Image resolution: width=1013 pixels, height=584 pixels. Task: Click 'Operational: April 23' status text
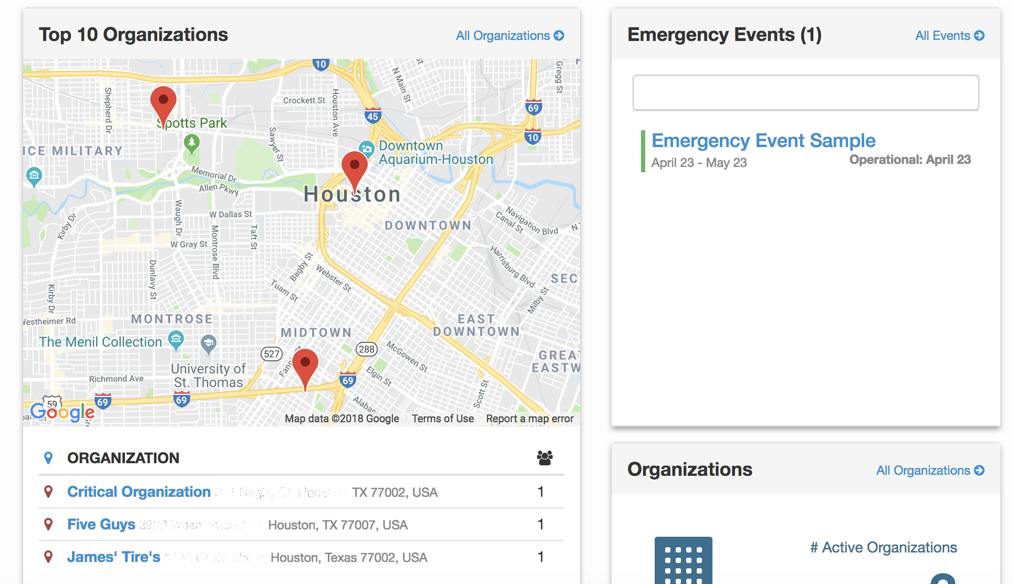910,160
